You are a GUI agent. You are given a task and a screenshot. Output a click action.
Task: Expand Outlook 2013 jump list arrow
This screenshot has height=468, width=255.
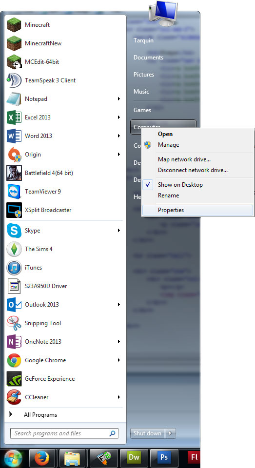[119, 304]
